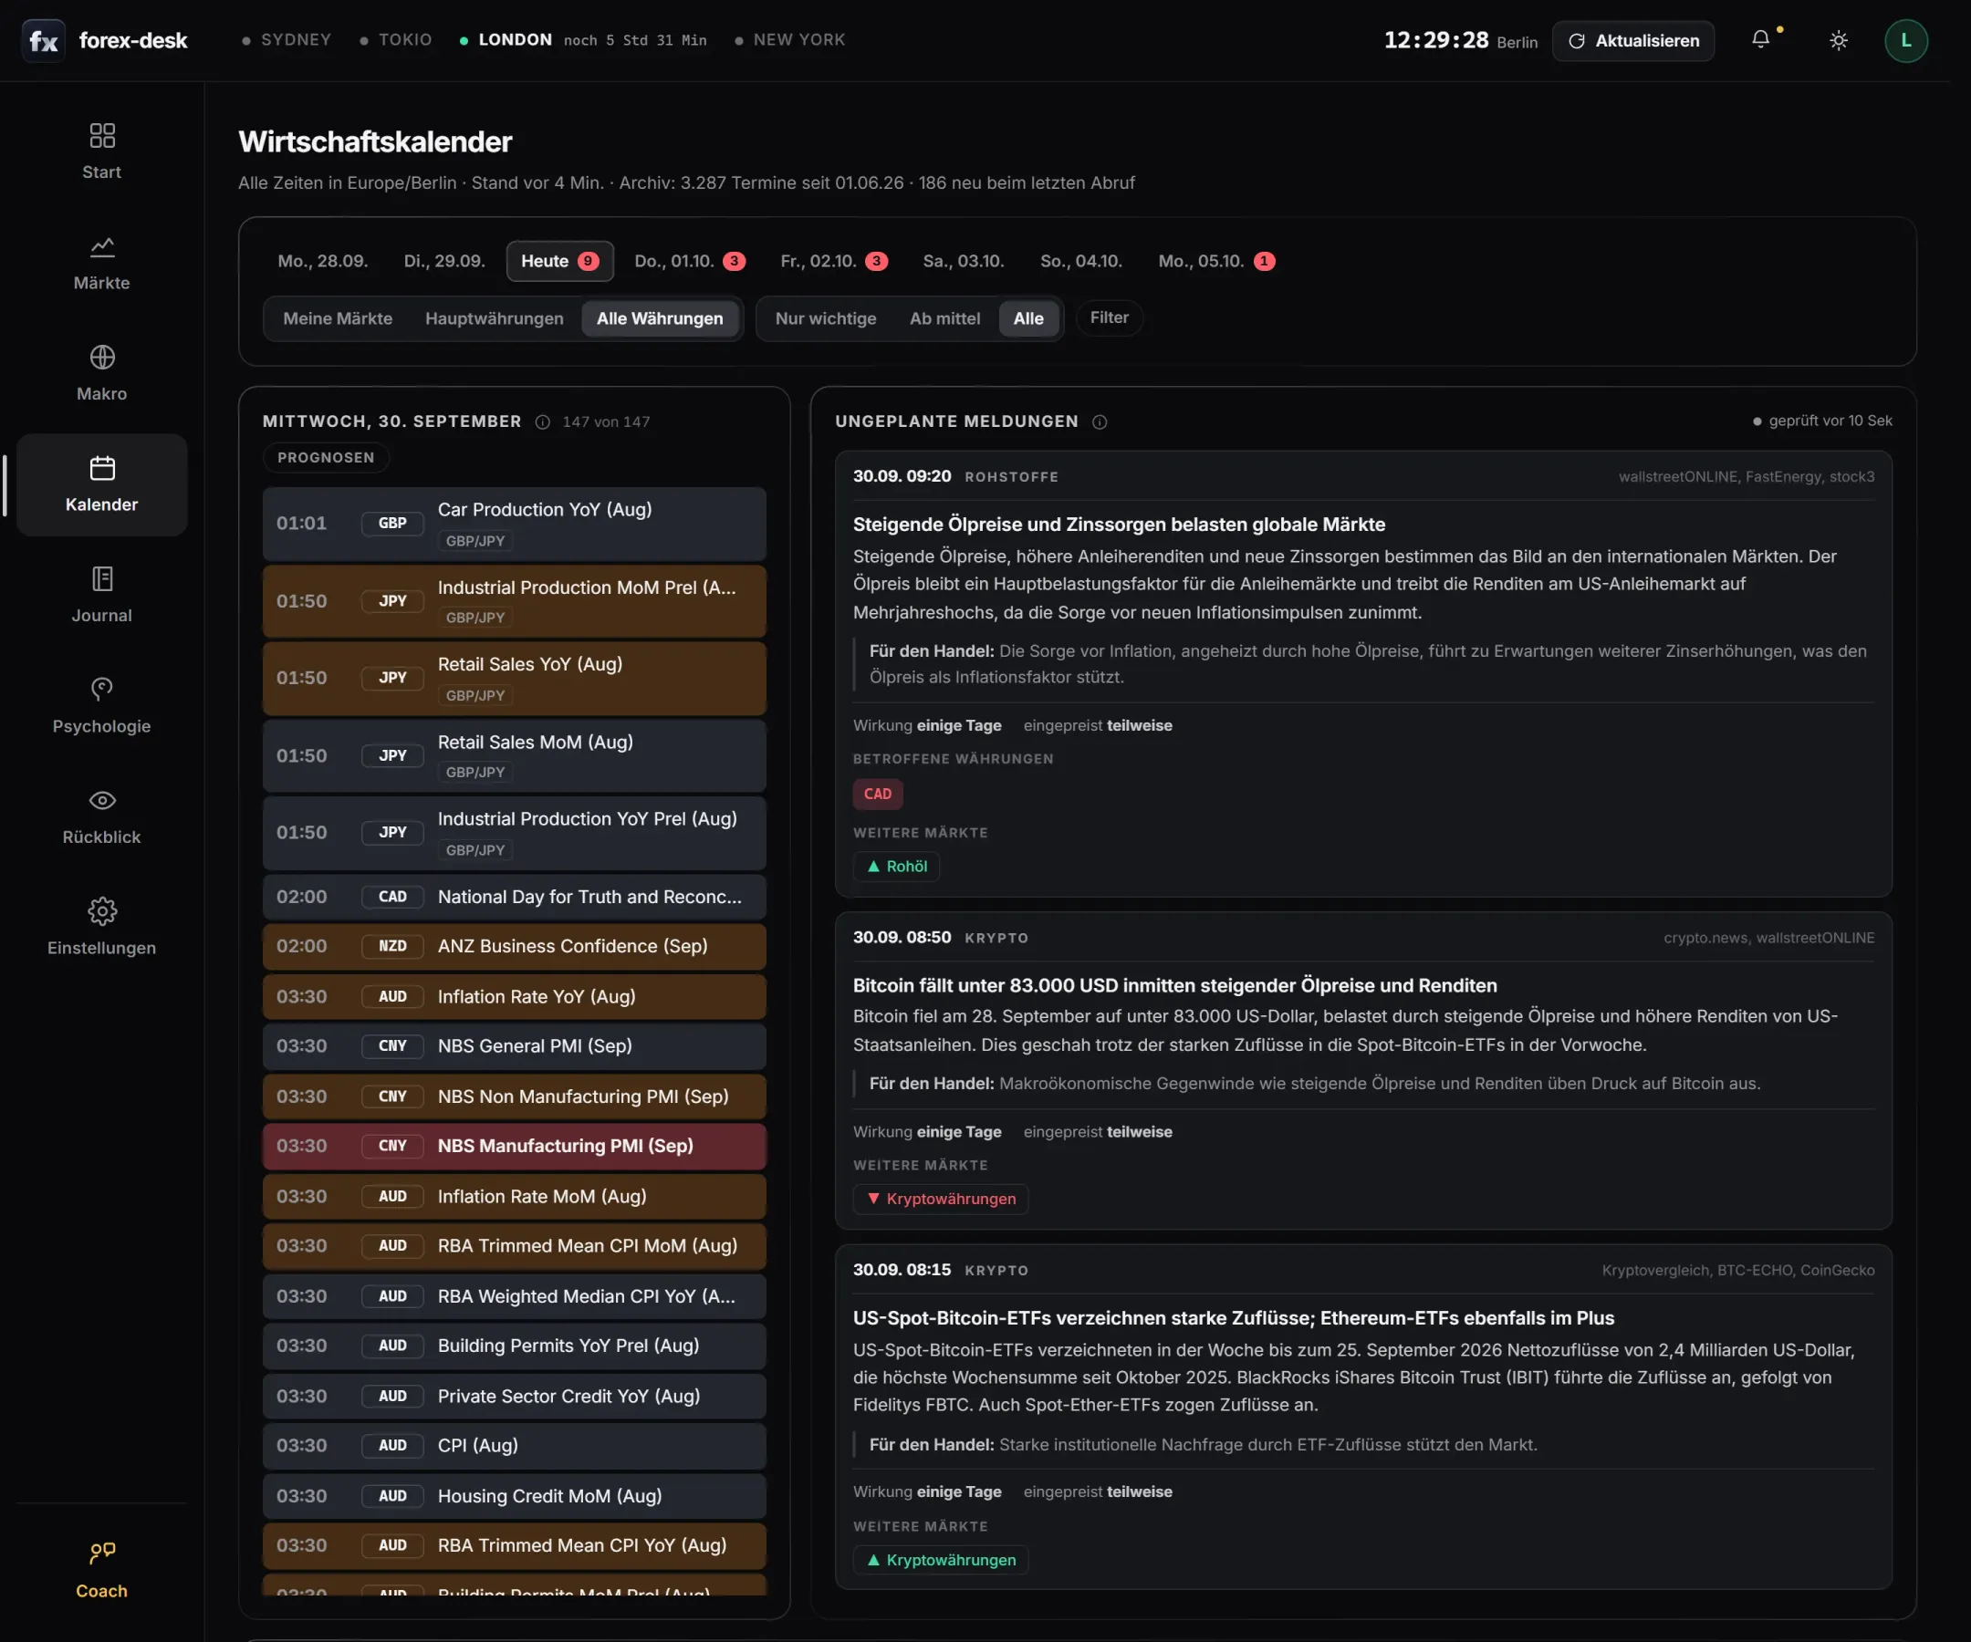
Task: Select the Heute day tab
Action: [x=559, y=261]
